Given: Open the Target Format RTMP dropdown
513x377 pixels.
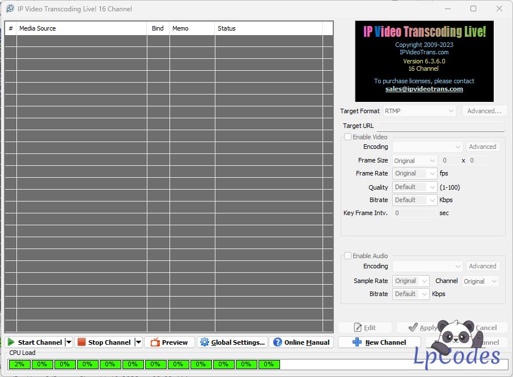Looking at the screenshot, I should [419, 111].
